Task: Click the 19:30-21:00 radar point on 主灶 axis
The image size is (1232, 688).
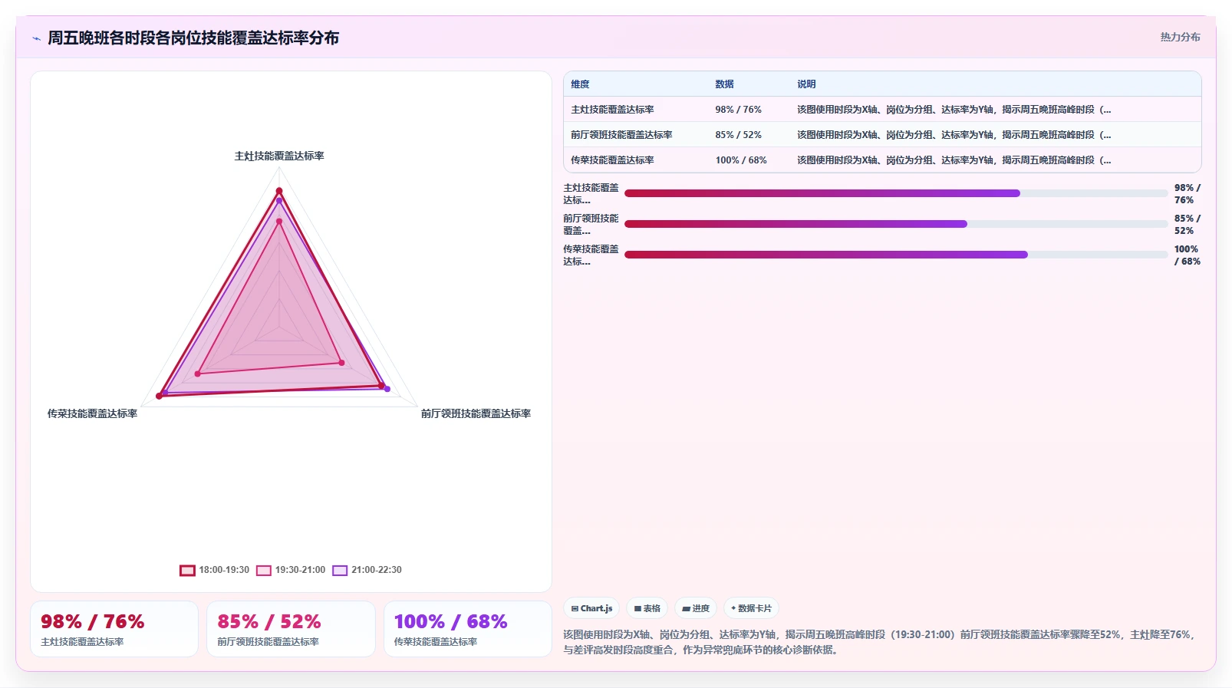Action: point(279,222)
